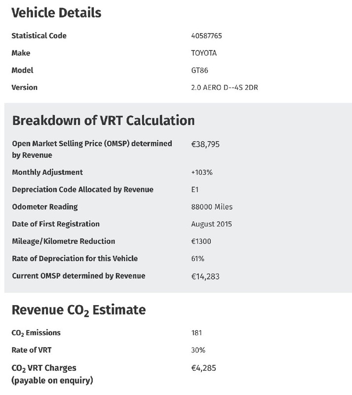
Task: Select CO2 VRT charges value €4,285
Action: (203, 368)
